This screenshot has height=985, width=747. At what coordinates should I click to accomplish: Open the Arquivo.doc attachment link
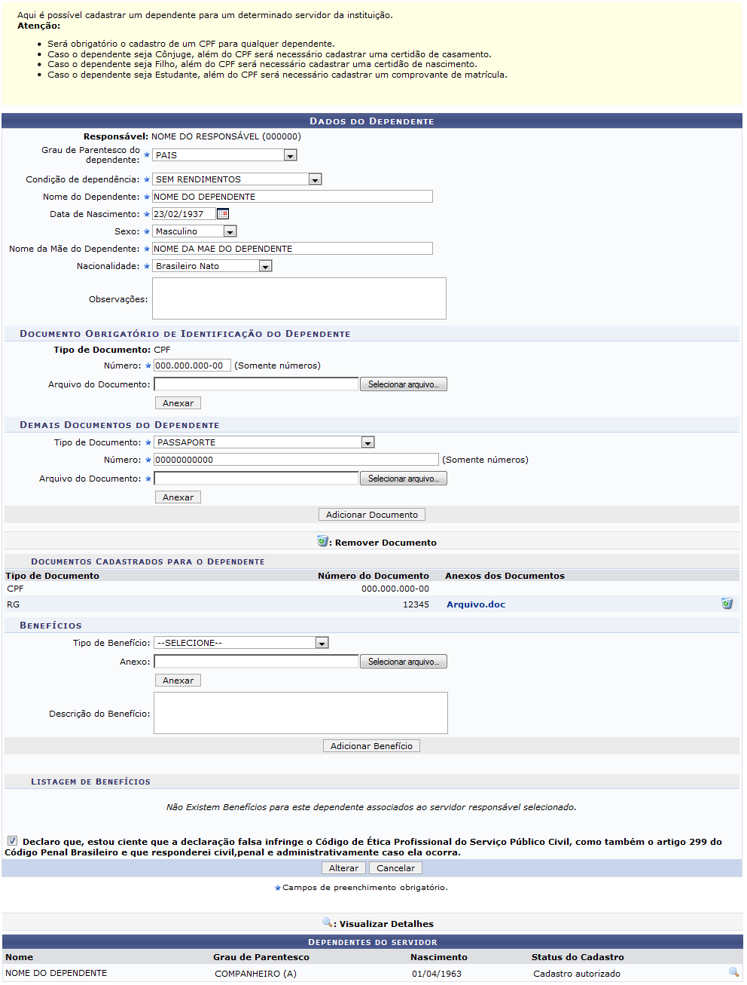[x=476, y=604]
